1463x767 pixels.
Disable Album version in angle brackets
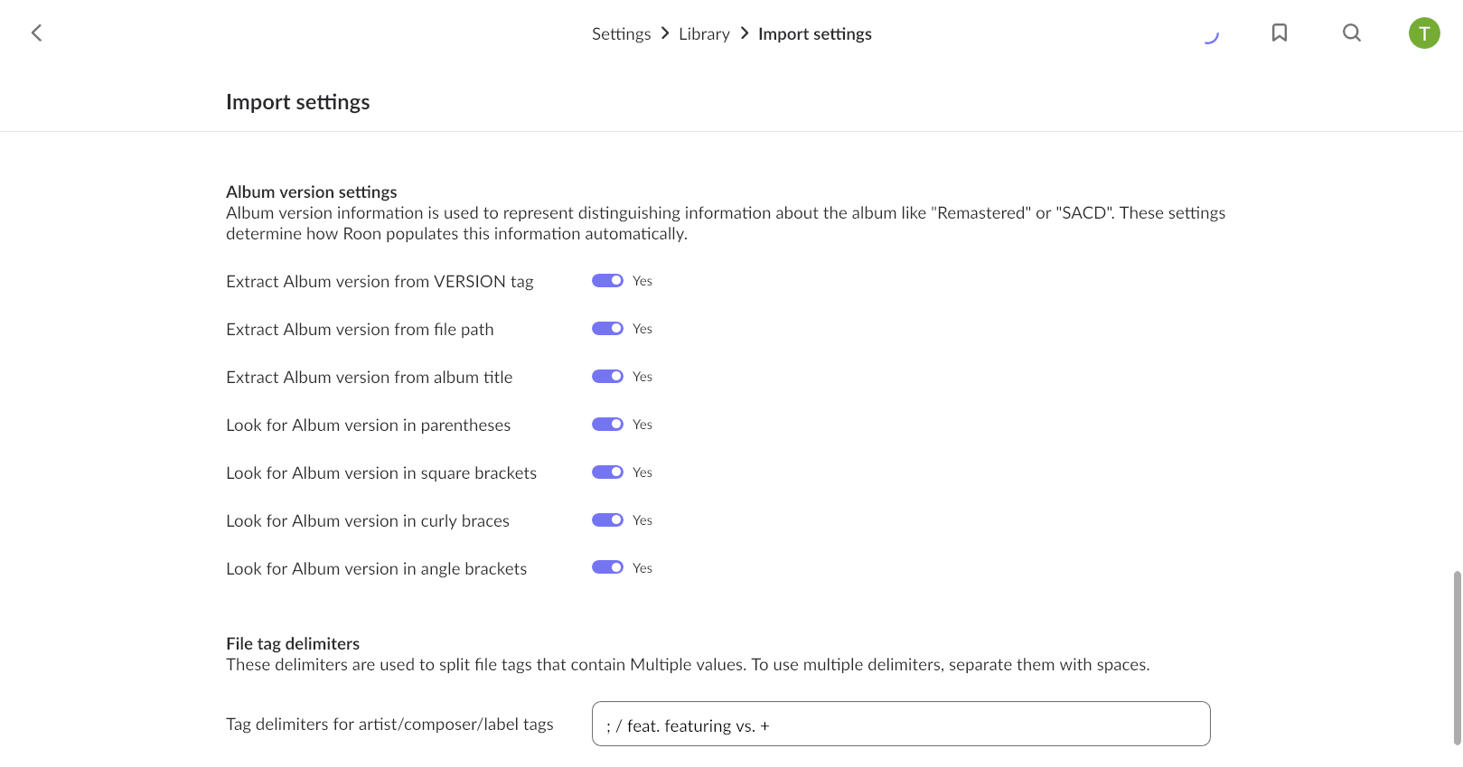click(607, 567)
